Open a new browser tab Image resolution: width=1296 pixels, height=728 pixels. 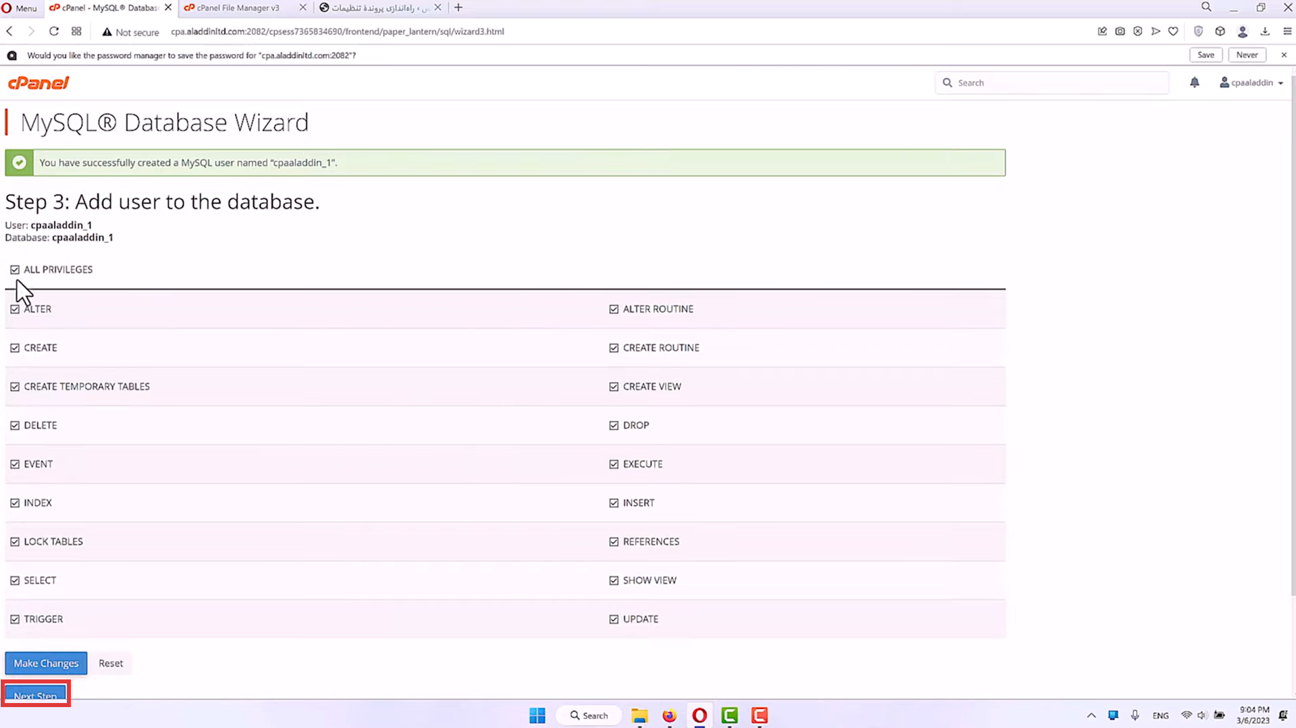click(x=459, y=7)
